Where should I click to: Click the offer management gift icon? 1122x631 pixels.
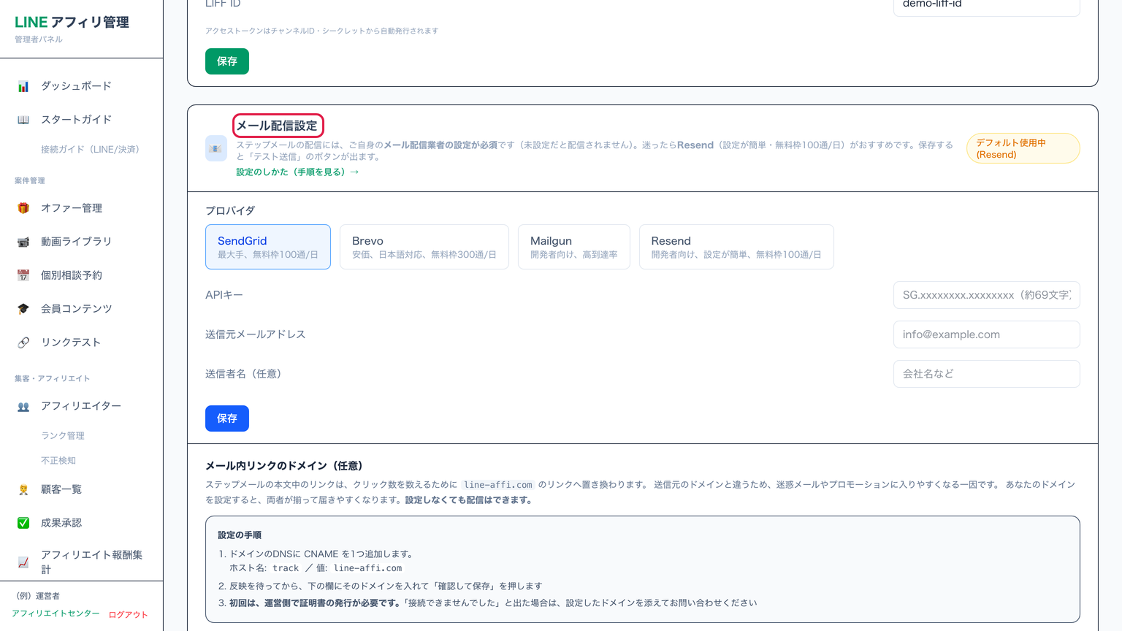pos(23,208)
